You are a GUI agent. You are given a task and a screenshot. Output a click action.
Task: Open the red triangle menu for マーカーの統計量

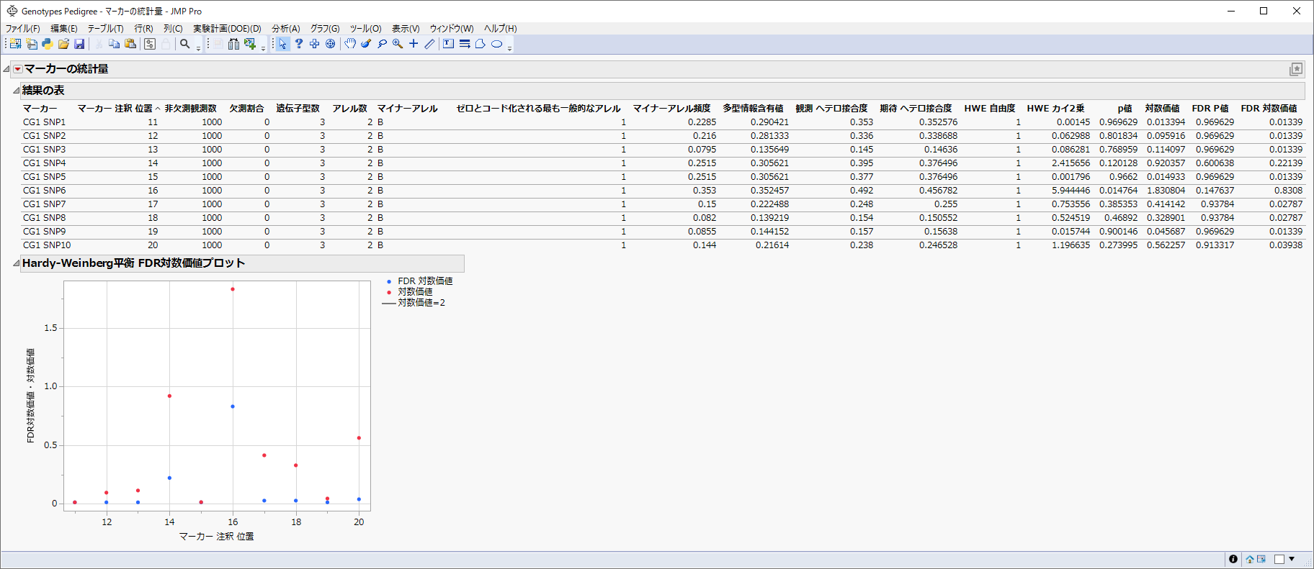18,69
